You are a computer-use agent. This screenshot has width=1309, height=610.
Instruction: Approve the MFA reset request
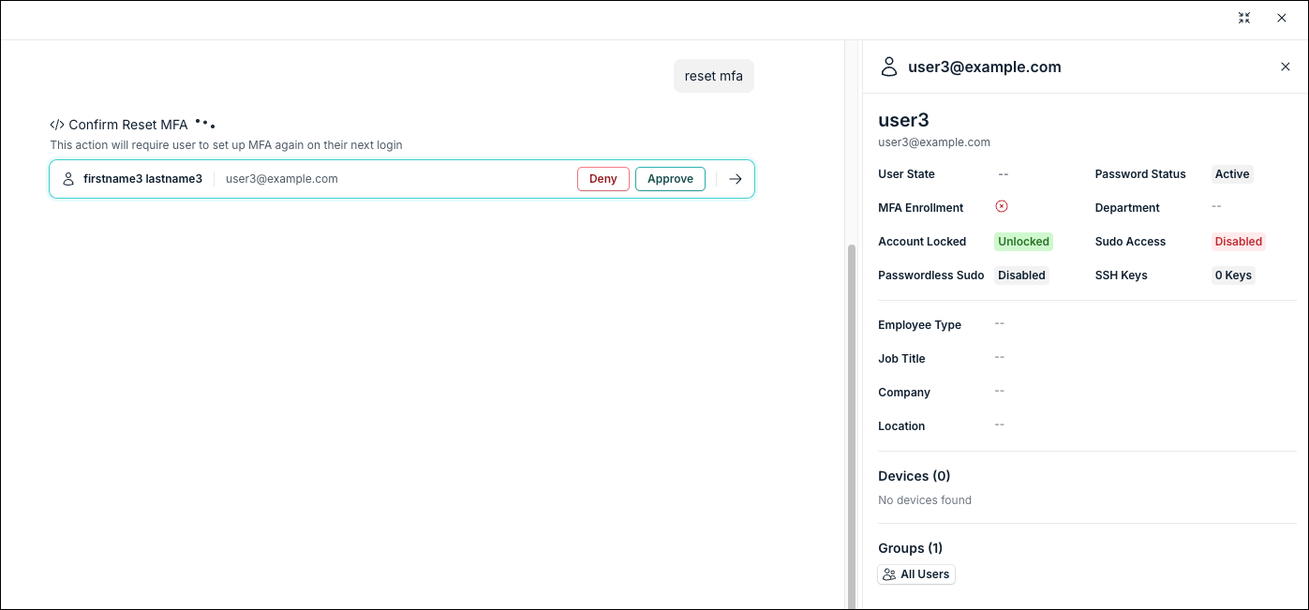670,179
